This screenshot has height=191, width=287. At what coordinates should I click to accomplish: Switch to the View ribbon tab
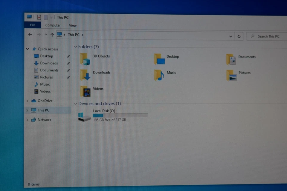[x=73, y=25]
